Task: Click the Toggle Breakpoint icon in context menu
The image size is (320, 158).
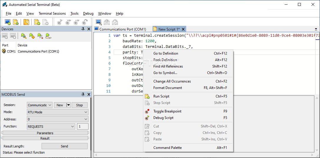Action: click(x=147, y=111)
